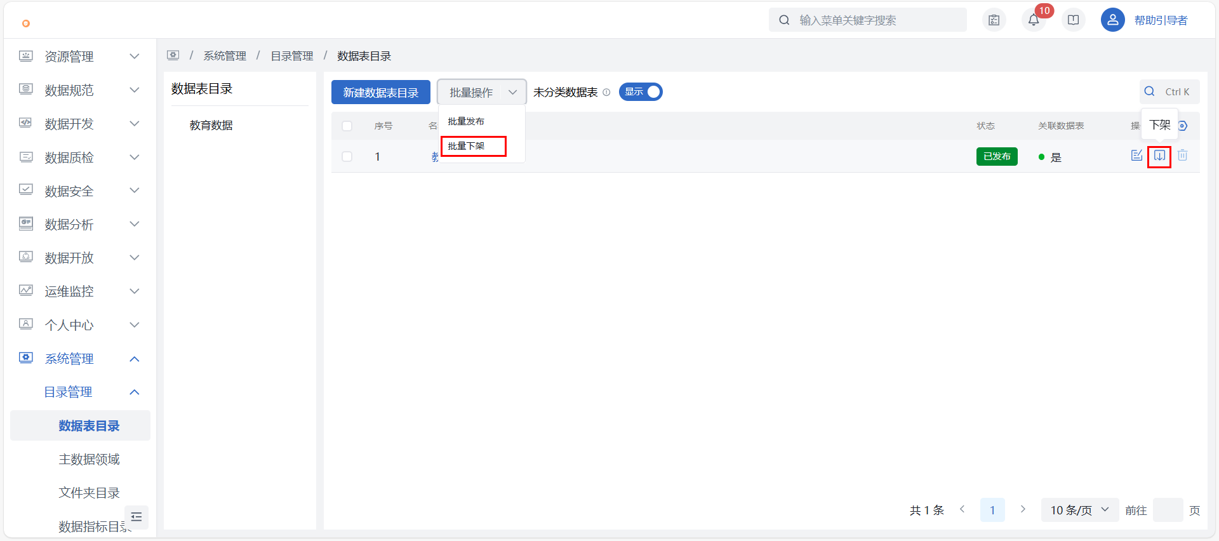Viewport: 1219px width, 541px height.
Task: Click the 运维监控 sidebar icon
Action: (26, 291)
